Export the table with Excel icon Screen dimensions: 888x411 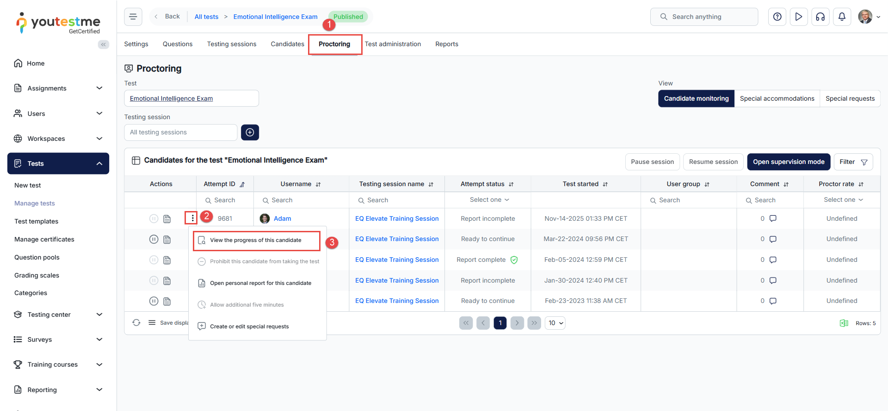tap(844, 323)
